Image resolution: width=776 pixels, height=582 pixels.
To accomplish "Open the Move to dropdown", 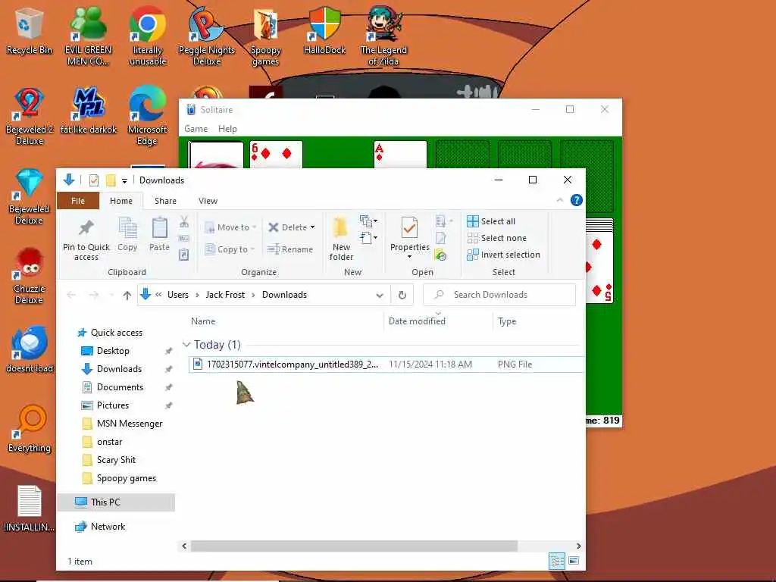I will tap(230, 227).
